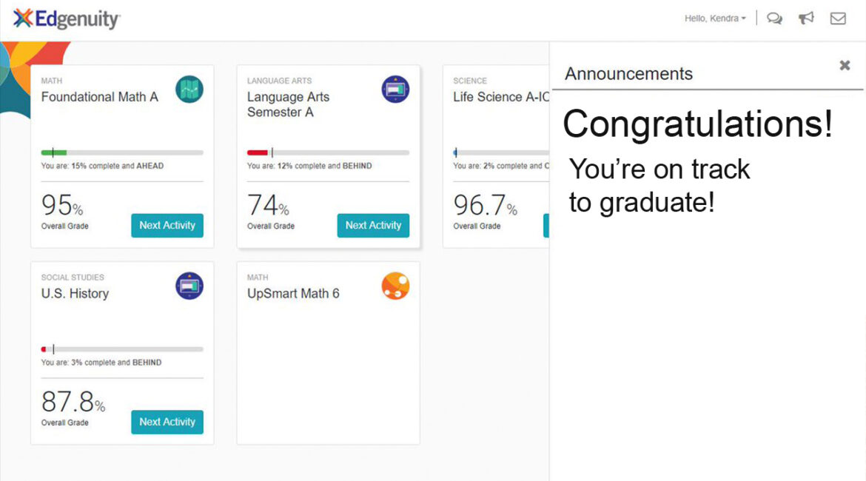Click Next Activity for U.S. History
Screen dimensions: 866x481
(167, 422)
